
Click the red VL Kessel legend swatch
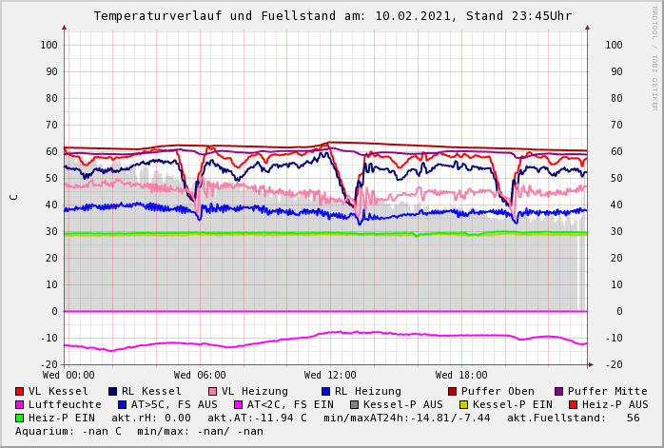coord(20,391)
